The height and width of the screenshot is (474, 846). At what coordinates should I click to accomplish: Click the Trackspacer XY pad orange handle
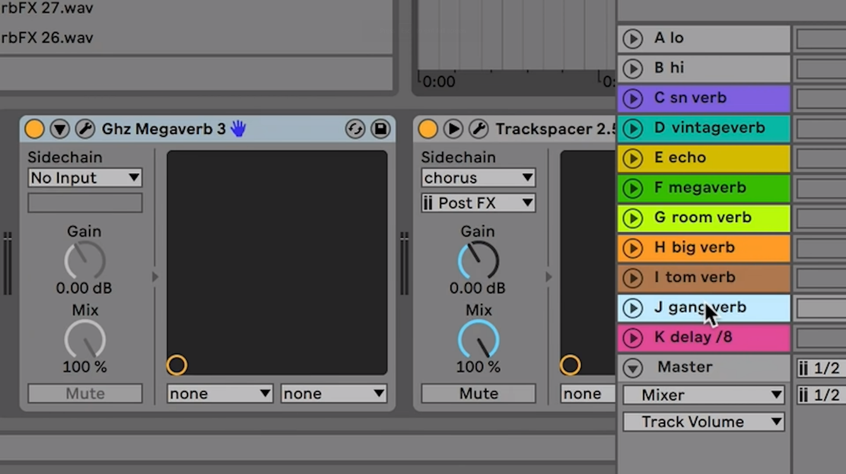[x=570, y=365]
